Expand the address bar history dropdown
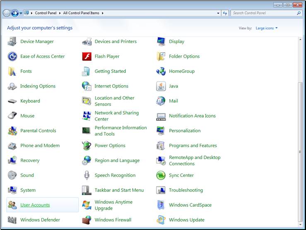Viewport: 306px width, 230px height. point(218,13)
